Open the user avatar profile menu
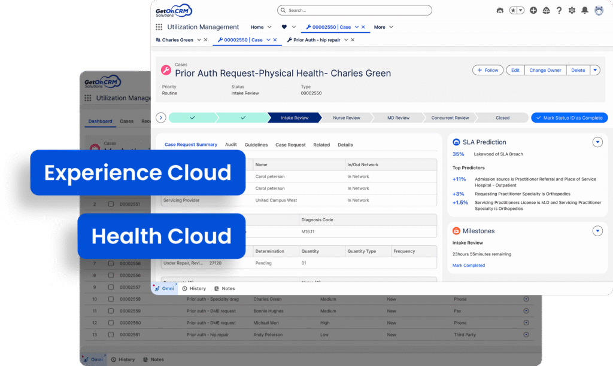Viewport: 613px width, 366px height. [599, 10]
